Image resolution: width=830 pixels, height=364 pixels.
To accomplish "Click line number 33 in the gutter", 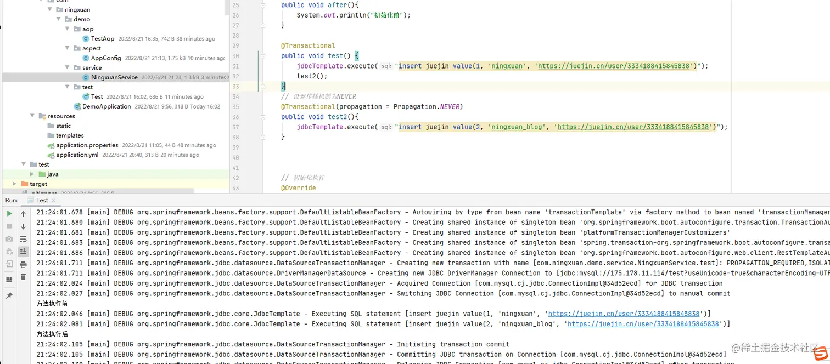I will point(235,86).
